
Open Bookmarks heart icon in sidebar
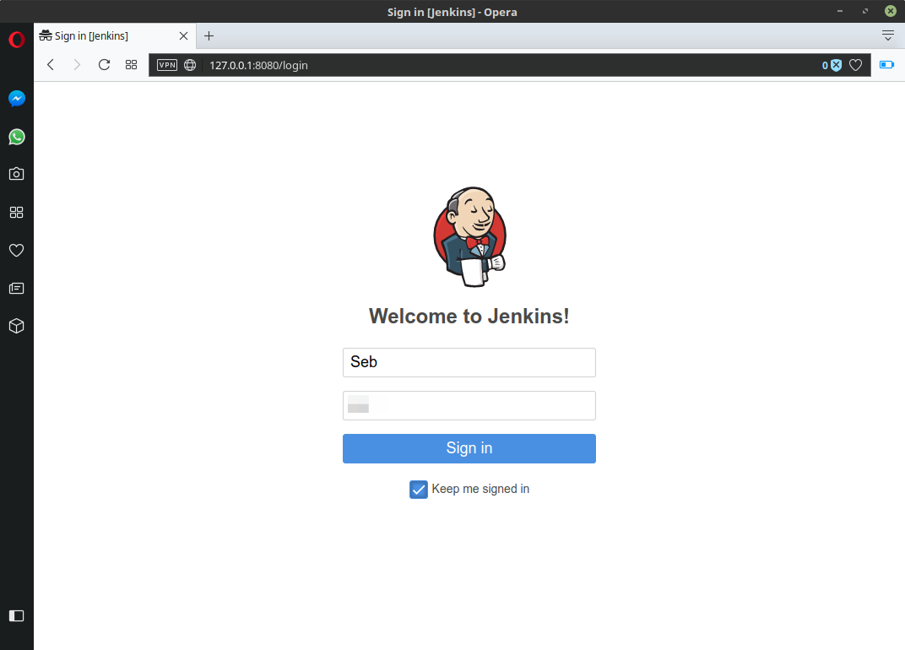coord(17,250)
